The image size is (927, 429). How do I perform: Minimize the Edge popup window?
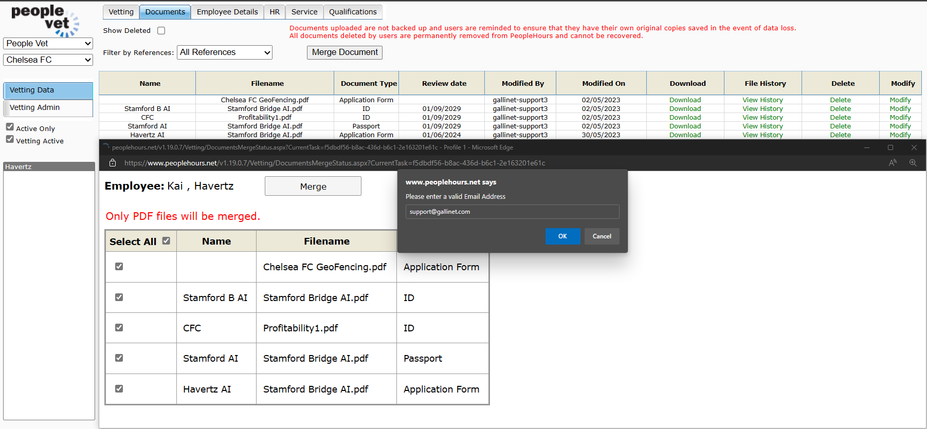866,147
